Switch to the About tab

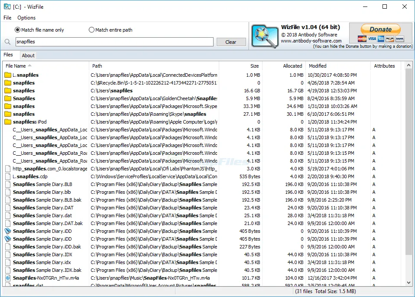28,55
